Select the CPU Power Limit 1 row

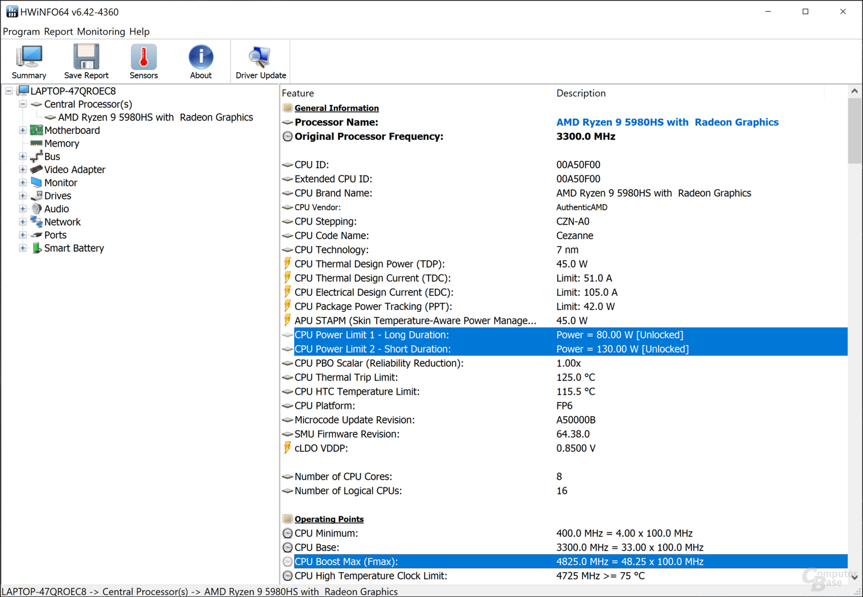564,334
